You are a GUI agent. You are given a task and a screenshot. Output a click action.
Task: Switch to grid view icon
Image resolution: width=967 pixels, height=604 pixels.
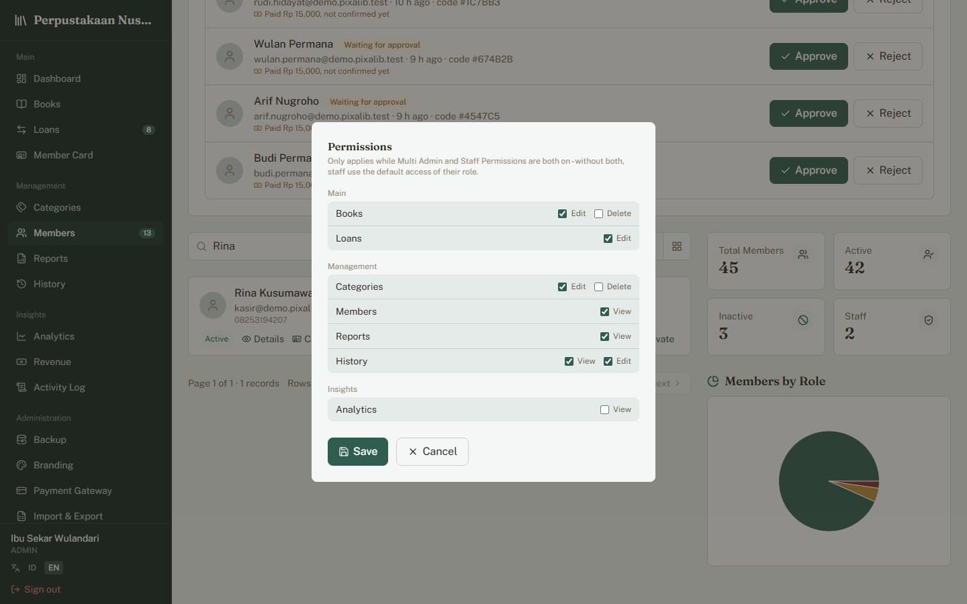(x=677, y=246)
